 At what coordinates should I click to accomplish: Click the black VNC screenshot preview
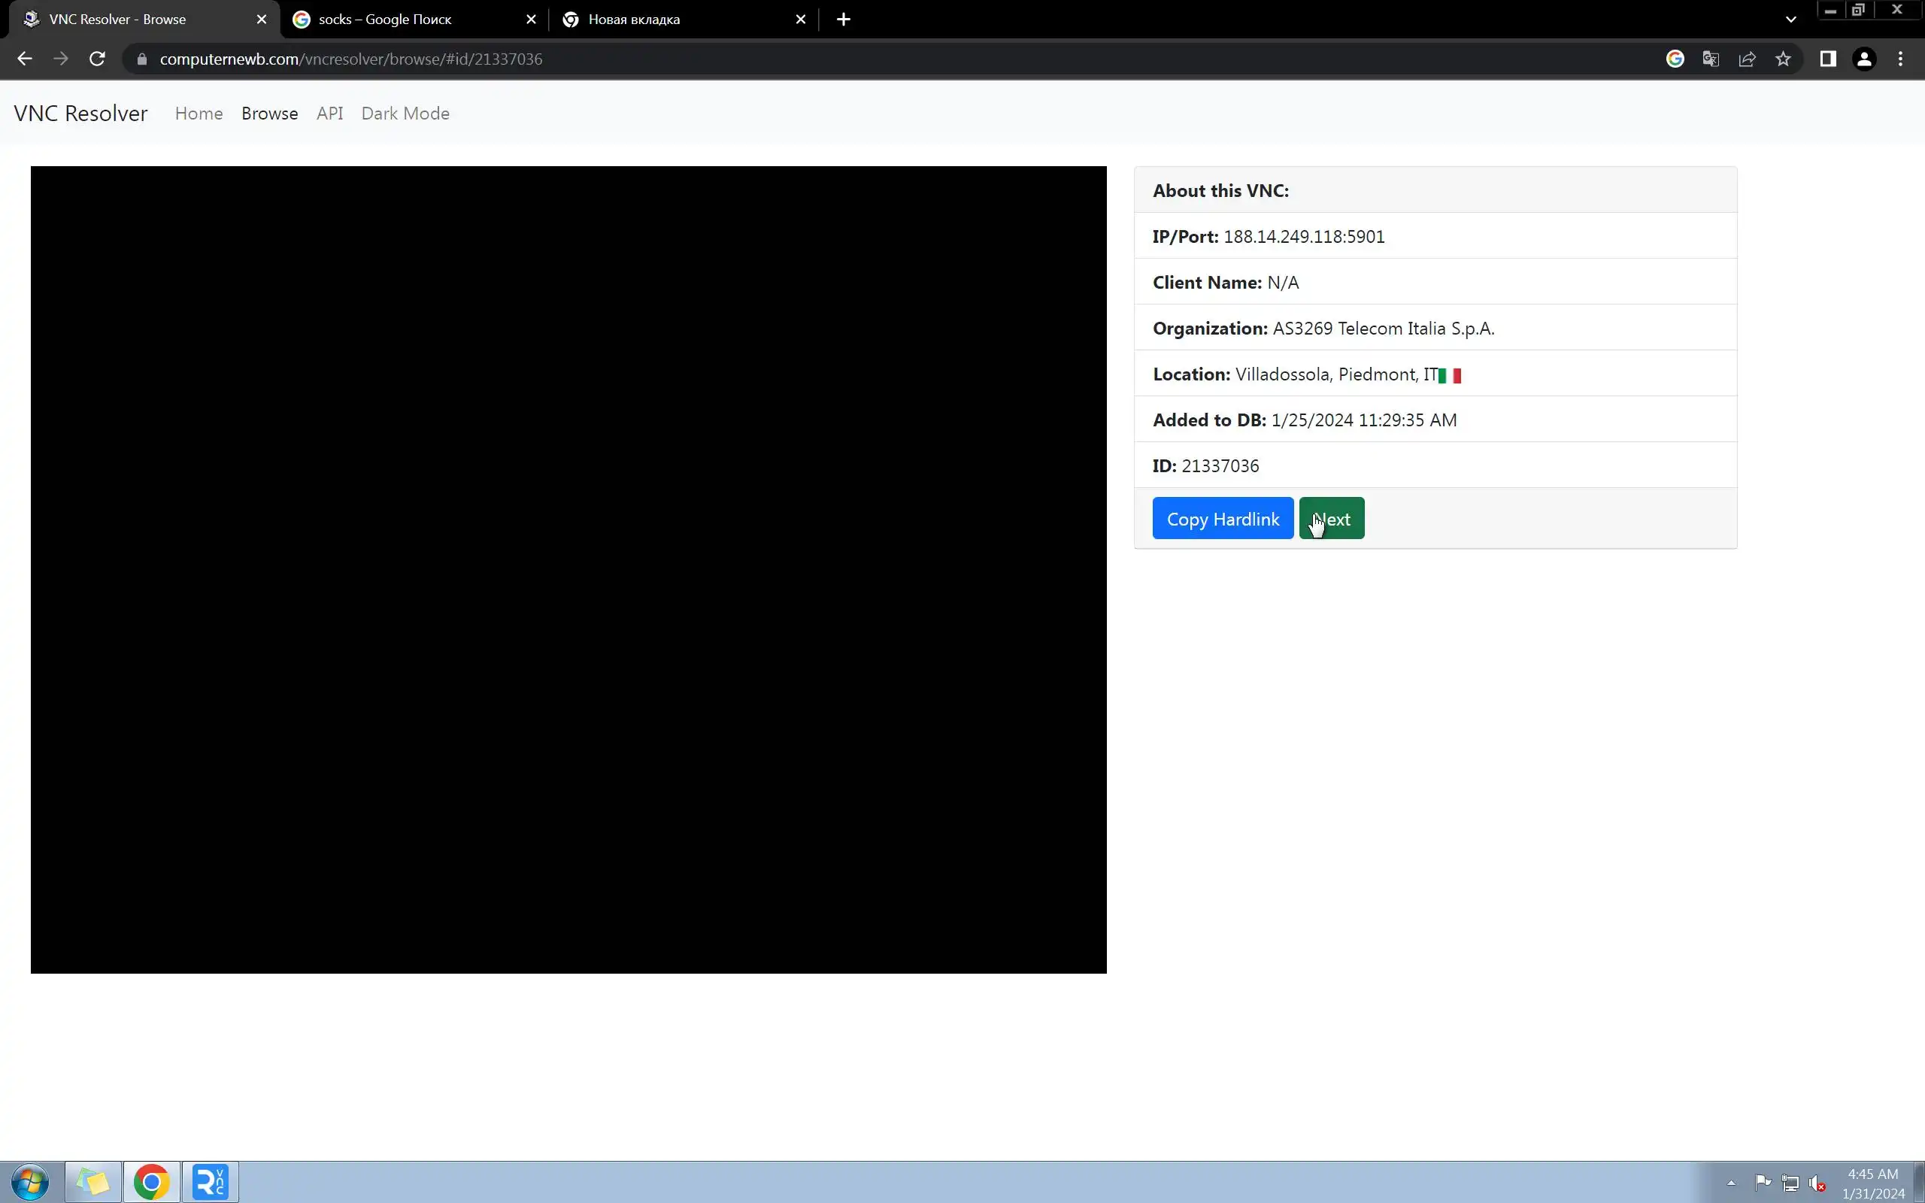coord(568,569)
